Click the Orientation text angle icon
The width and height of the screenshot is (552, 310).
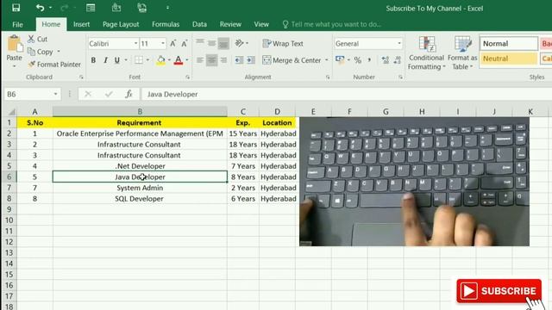point(240,43)
